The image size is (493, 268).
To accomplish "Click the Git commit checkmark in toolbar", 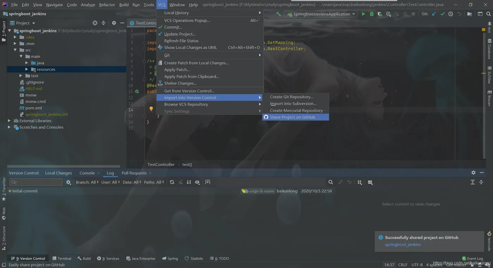I will [x=442, y=14].
